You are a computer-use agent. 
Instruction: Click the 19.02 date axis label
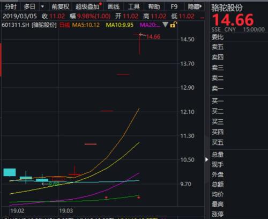coord(17,211)
